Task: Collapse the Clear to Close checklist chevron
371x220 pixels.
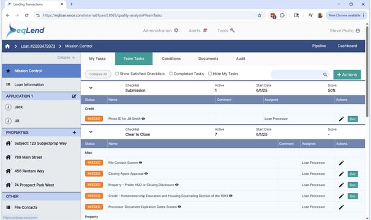Action: pyautogui.click(x=91, y=132)
